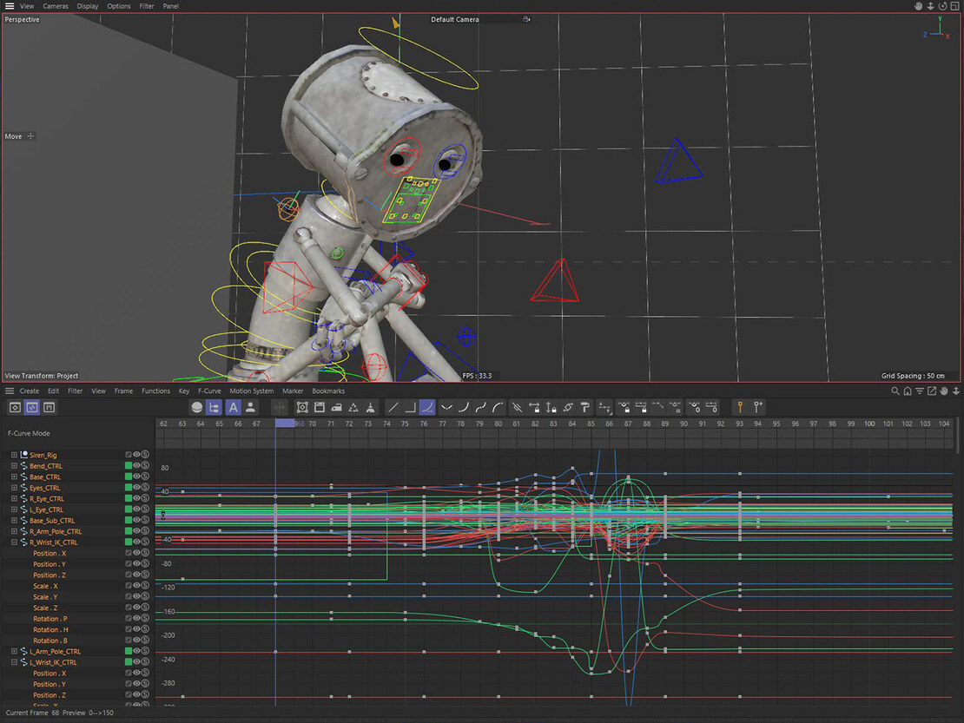This screenshot has height=723, width=964.
Task: Open timeline search magnifier icon
Action: pos(895,391)
